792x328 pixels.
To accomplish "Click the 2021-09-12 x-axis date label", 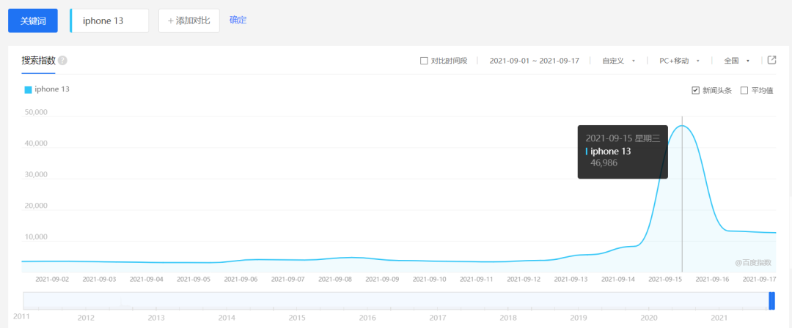I will coord(524,278).
